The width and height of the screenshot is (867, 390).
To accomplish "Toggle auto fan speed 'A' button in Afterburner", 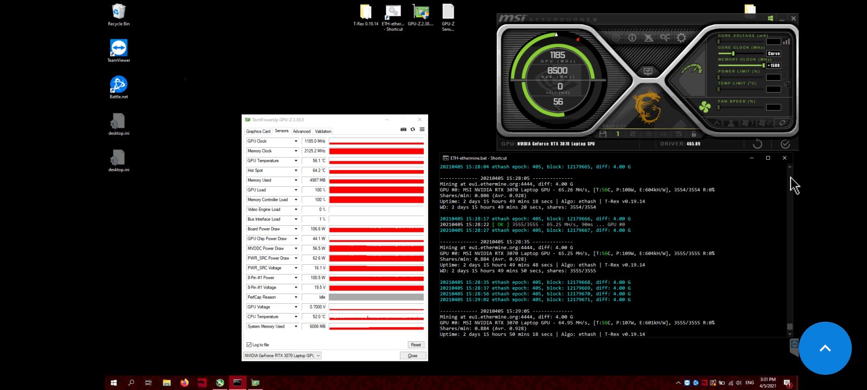I will pyautogui.click(x=716, y=123).
